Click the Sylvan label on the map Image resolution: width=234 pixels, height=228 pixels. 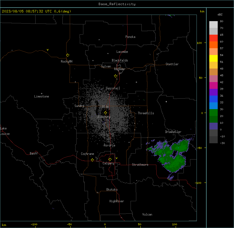106,66
